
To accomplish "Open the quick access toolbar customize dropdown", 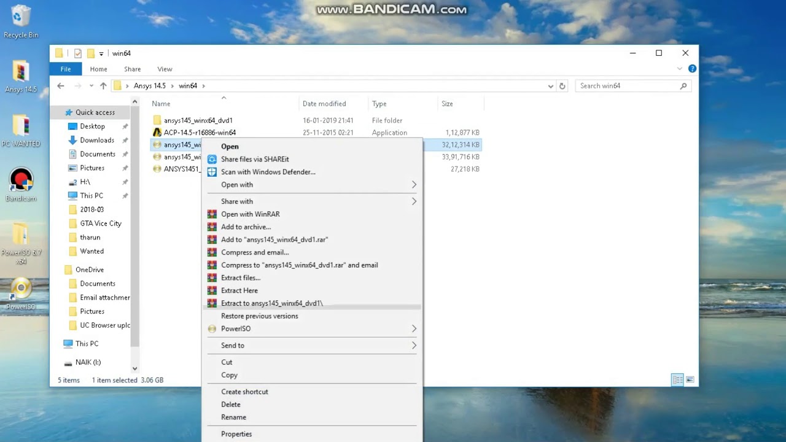I will click(101, 53).
